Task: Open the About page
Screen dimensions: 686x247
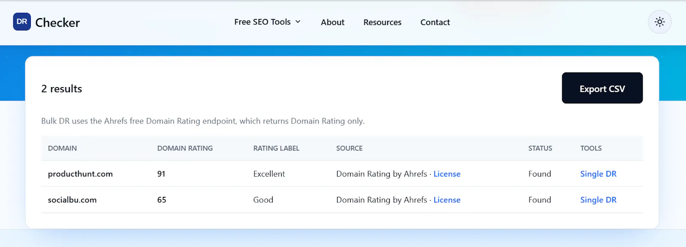Action: 332,22
